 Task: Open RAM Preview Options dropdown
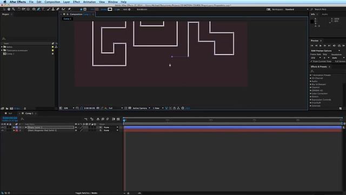pos(325,50)
